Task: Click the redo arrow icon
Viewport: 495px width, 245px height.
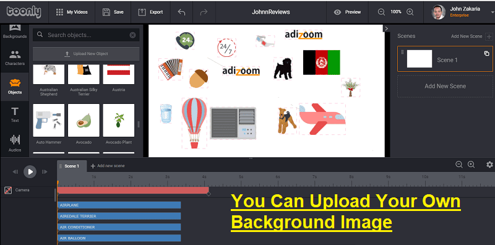Action: click(204, 12)
